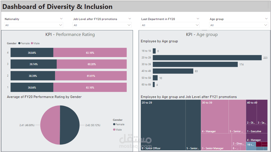Viewport: 271px width, 152px height.
Task: Expand the Age group header chevron
Action: [x=266, y=19]
